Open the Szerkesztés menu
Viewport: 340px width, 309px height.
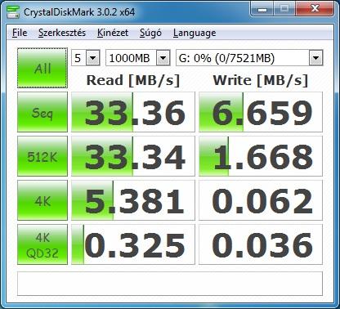62,33
